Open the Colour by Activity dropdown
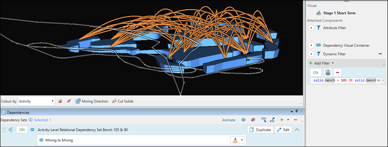The width and height of the screenshot is (388, 147). pyautogui.click(x=36, y=101)
